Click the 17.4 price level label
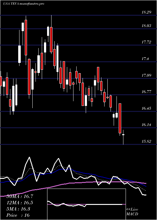 coord(145,59)
